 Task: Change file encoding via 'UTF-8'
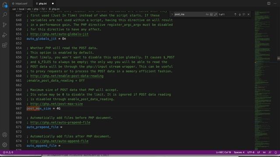(x=251, y=152)
